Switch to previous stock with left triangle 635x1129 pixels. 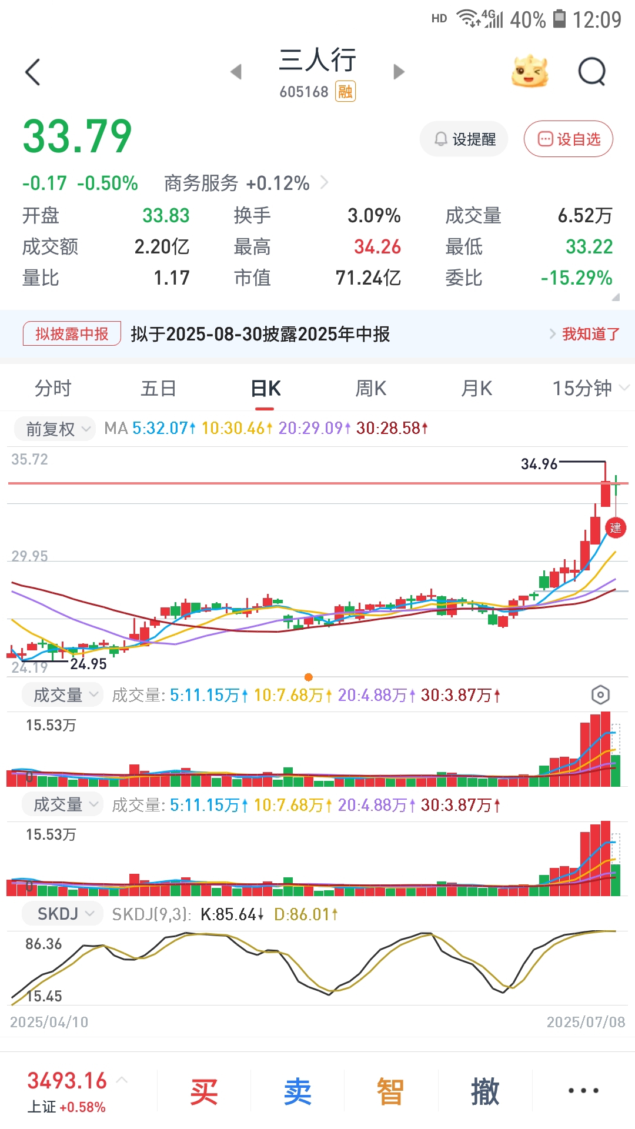pyautogui.click(x=236, y=72)
